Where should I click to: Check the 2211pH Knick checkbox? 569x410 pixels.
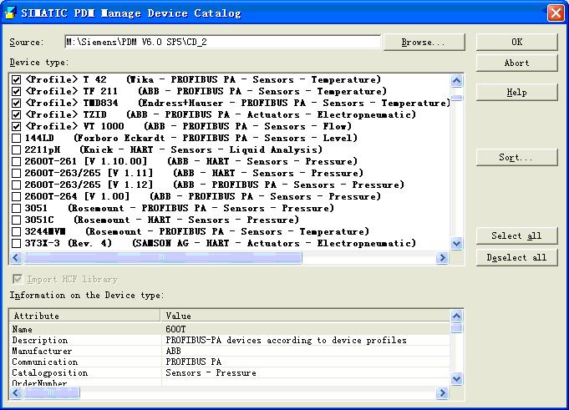pyautogui.click(x=17, y=149)
